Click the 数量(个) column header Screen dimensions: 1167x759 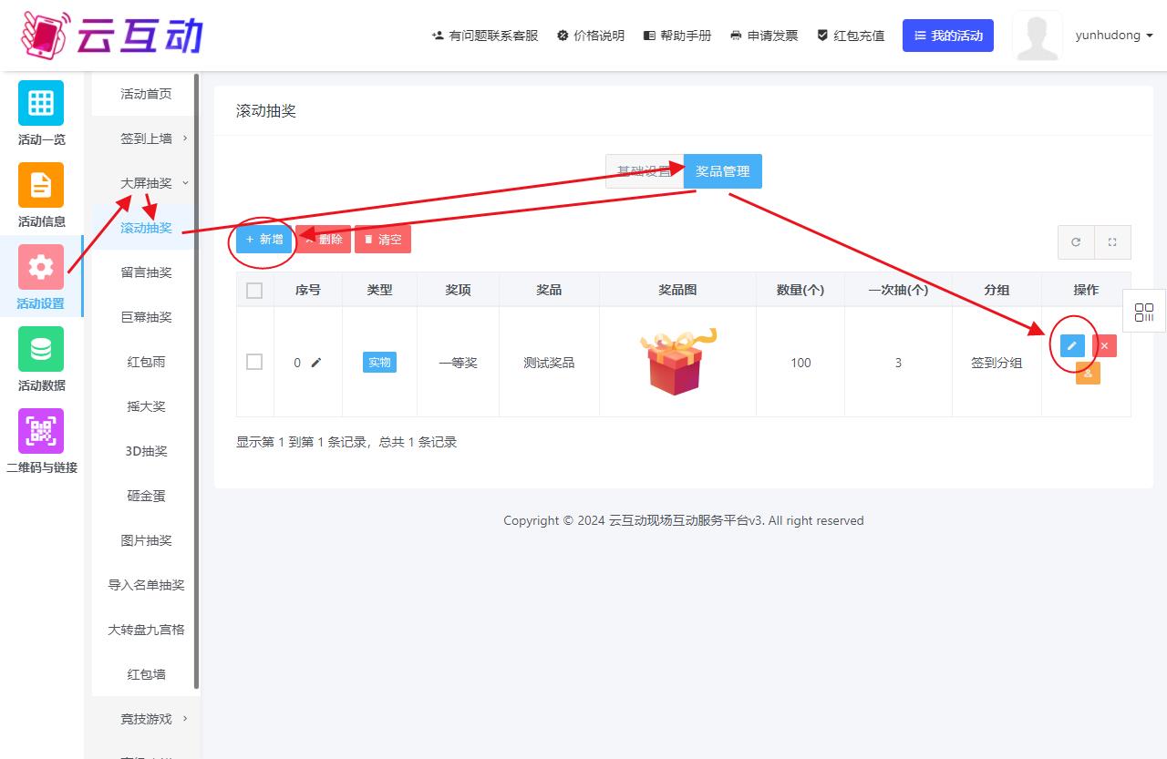800,290
